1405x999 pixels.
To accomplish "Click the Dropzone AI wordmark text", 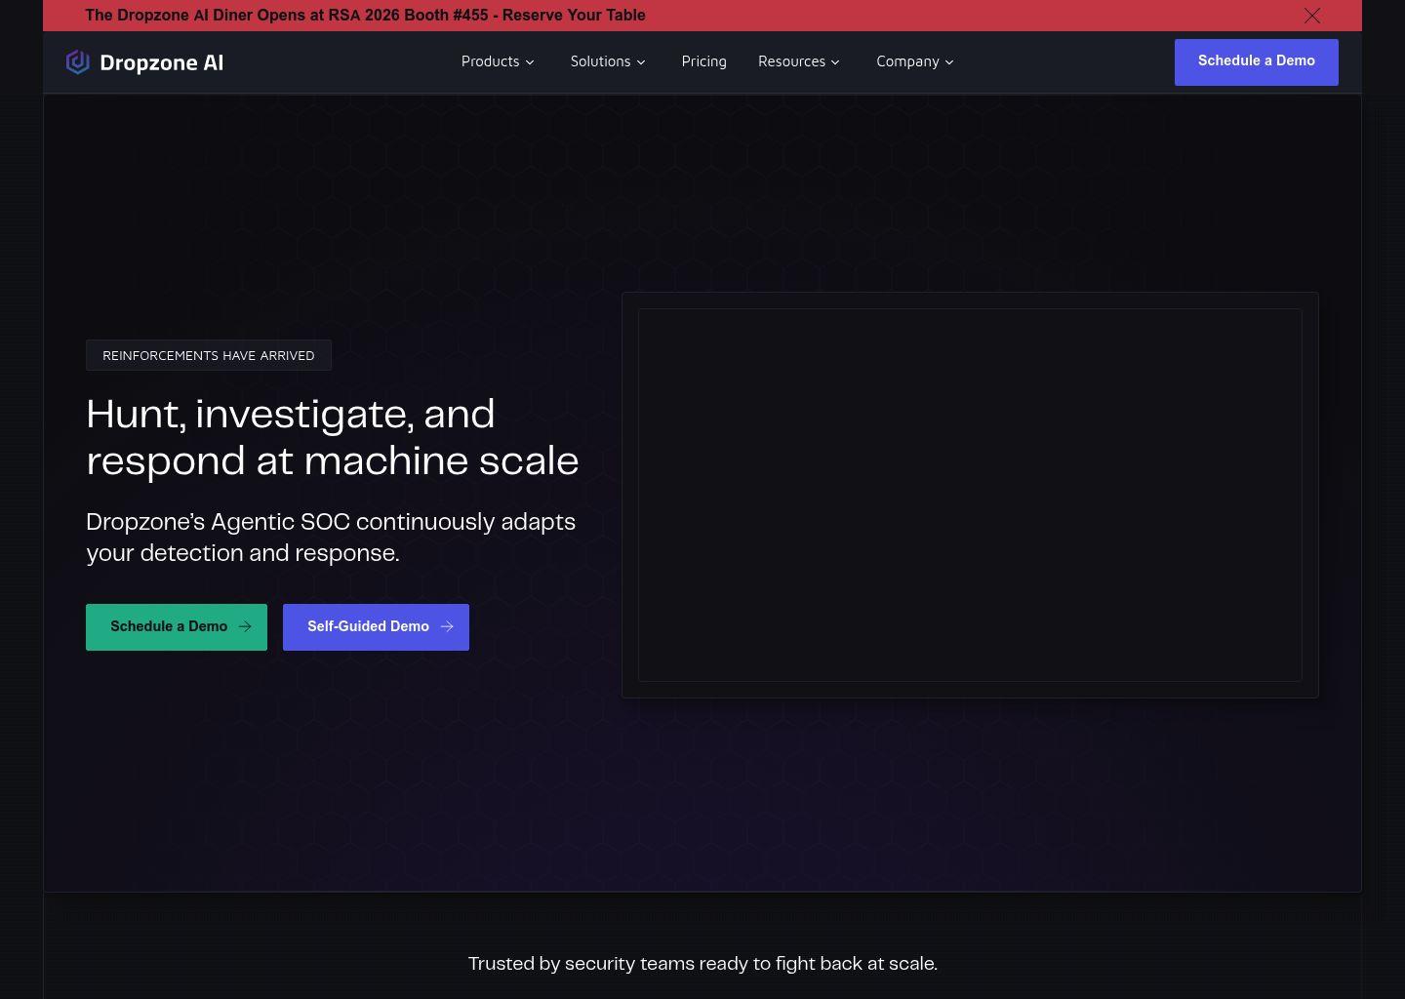I will point(162,63).
